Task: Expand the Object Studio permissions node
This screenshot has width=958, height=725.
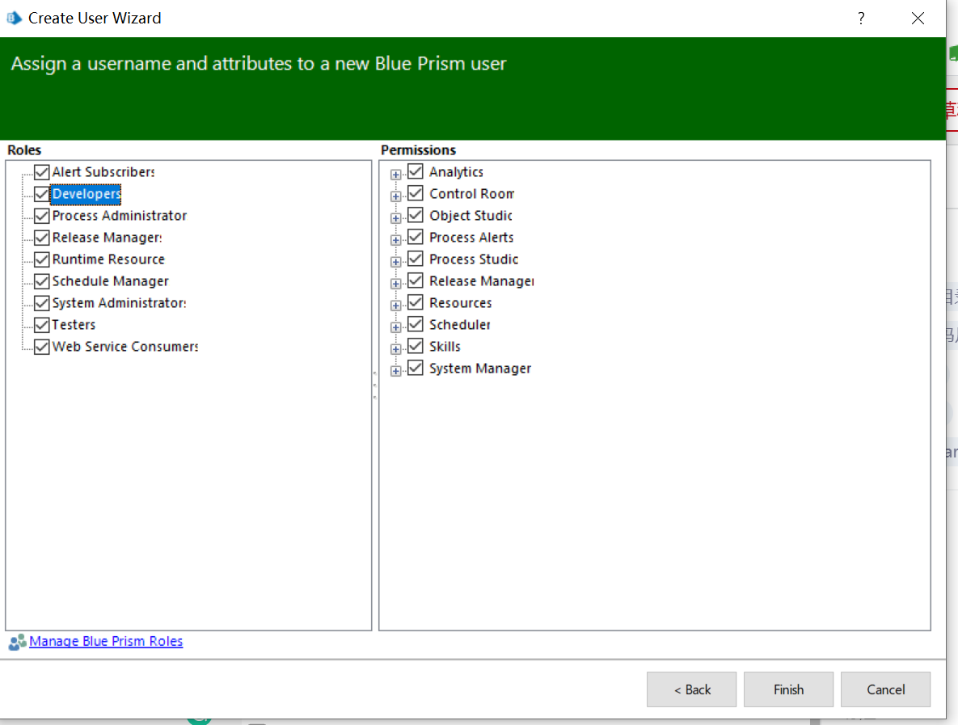Action: tap(396, 218)
